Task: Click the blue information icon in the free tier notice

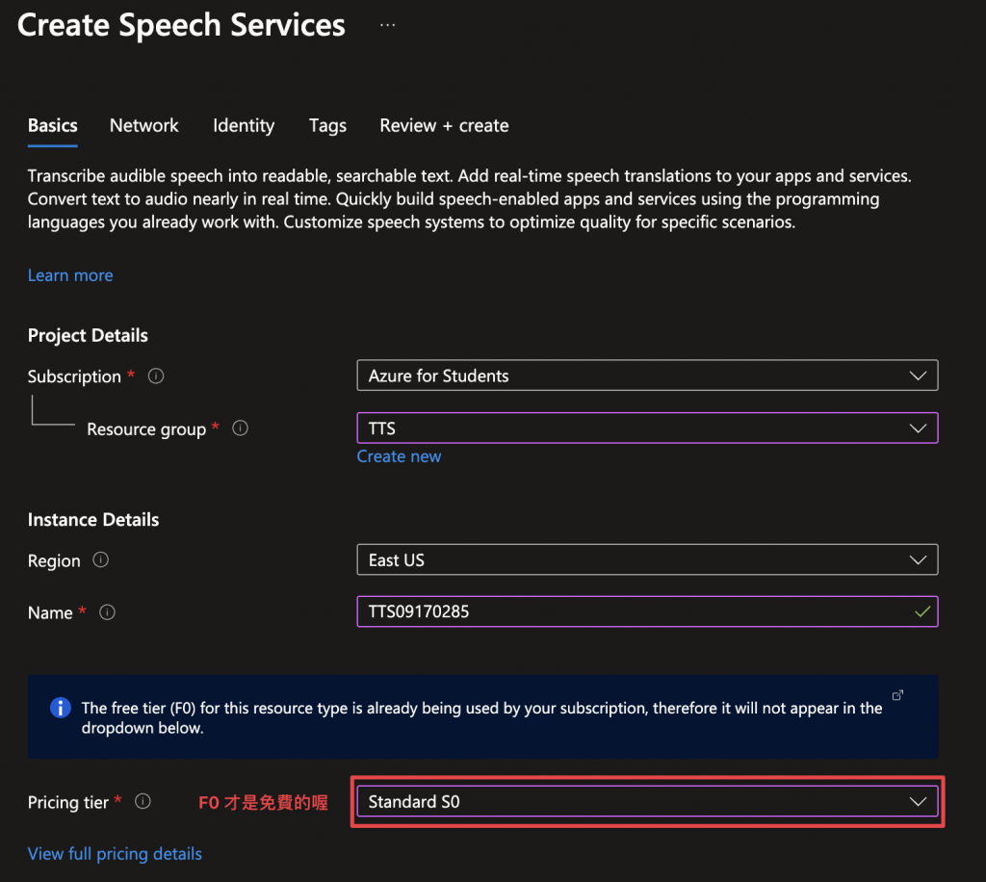Action: click(60, 708)
